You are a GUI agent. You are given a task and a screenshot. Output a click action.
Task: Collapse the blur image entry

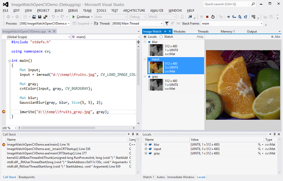(145, 42)
